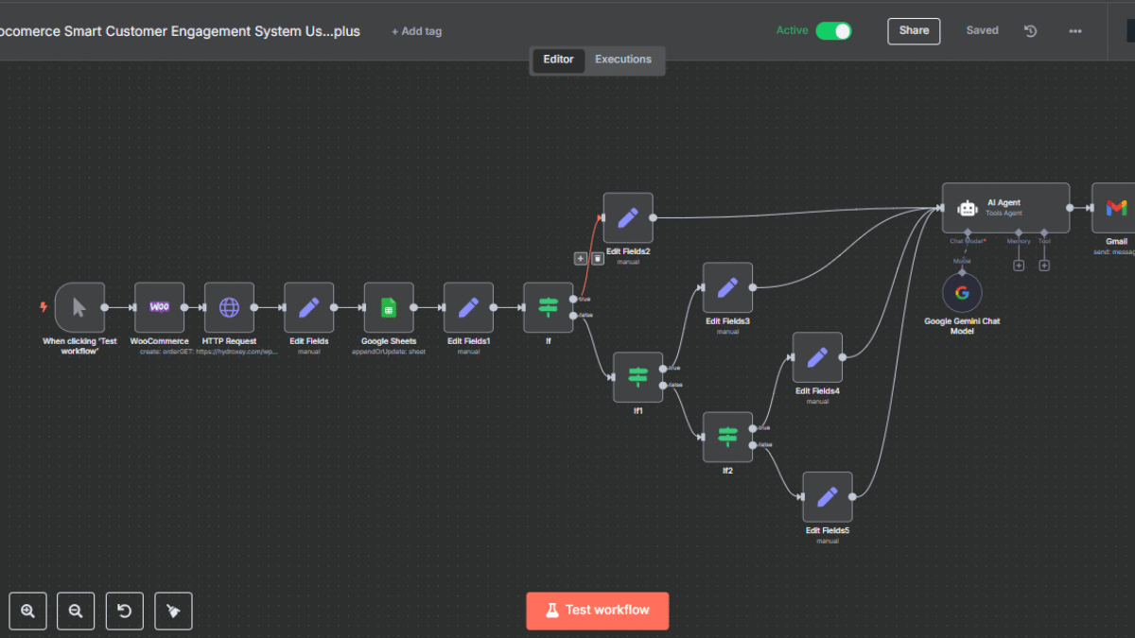Click the 'Google Gemini Chat Model' label
Screen dimensions: 1135x638
coord(962,326)
